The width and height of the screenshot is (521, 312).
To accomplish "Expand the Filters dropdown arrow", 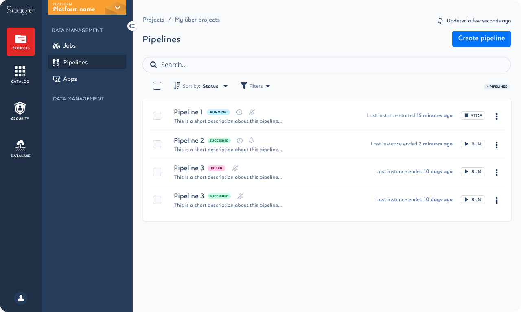I will [268, 86].
